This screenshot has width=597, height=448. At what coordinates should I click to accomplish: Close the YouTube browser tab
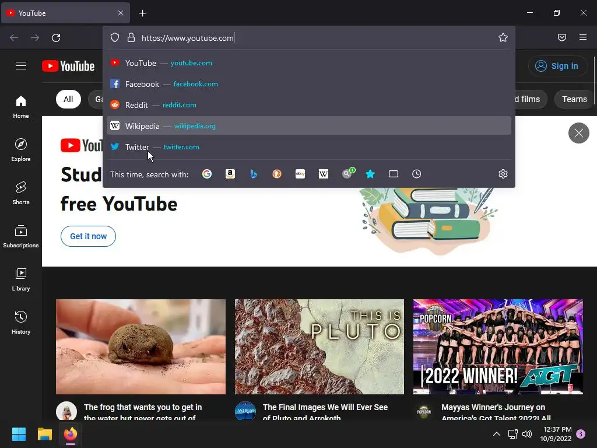click(x=121, y=13)
